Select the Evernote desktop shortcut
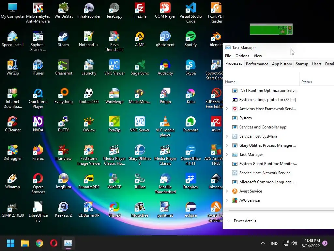The image size is (334, 251). (x=190, y=124)
